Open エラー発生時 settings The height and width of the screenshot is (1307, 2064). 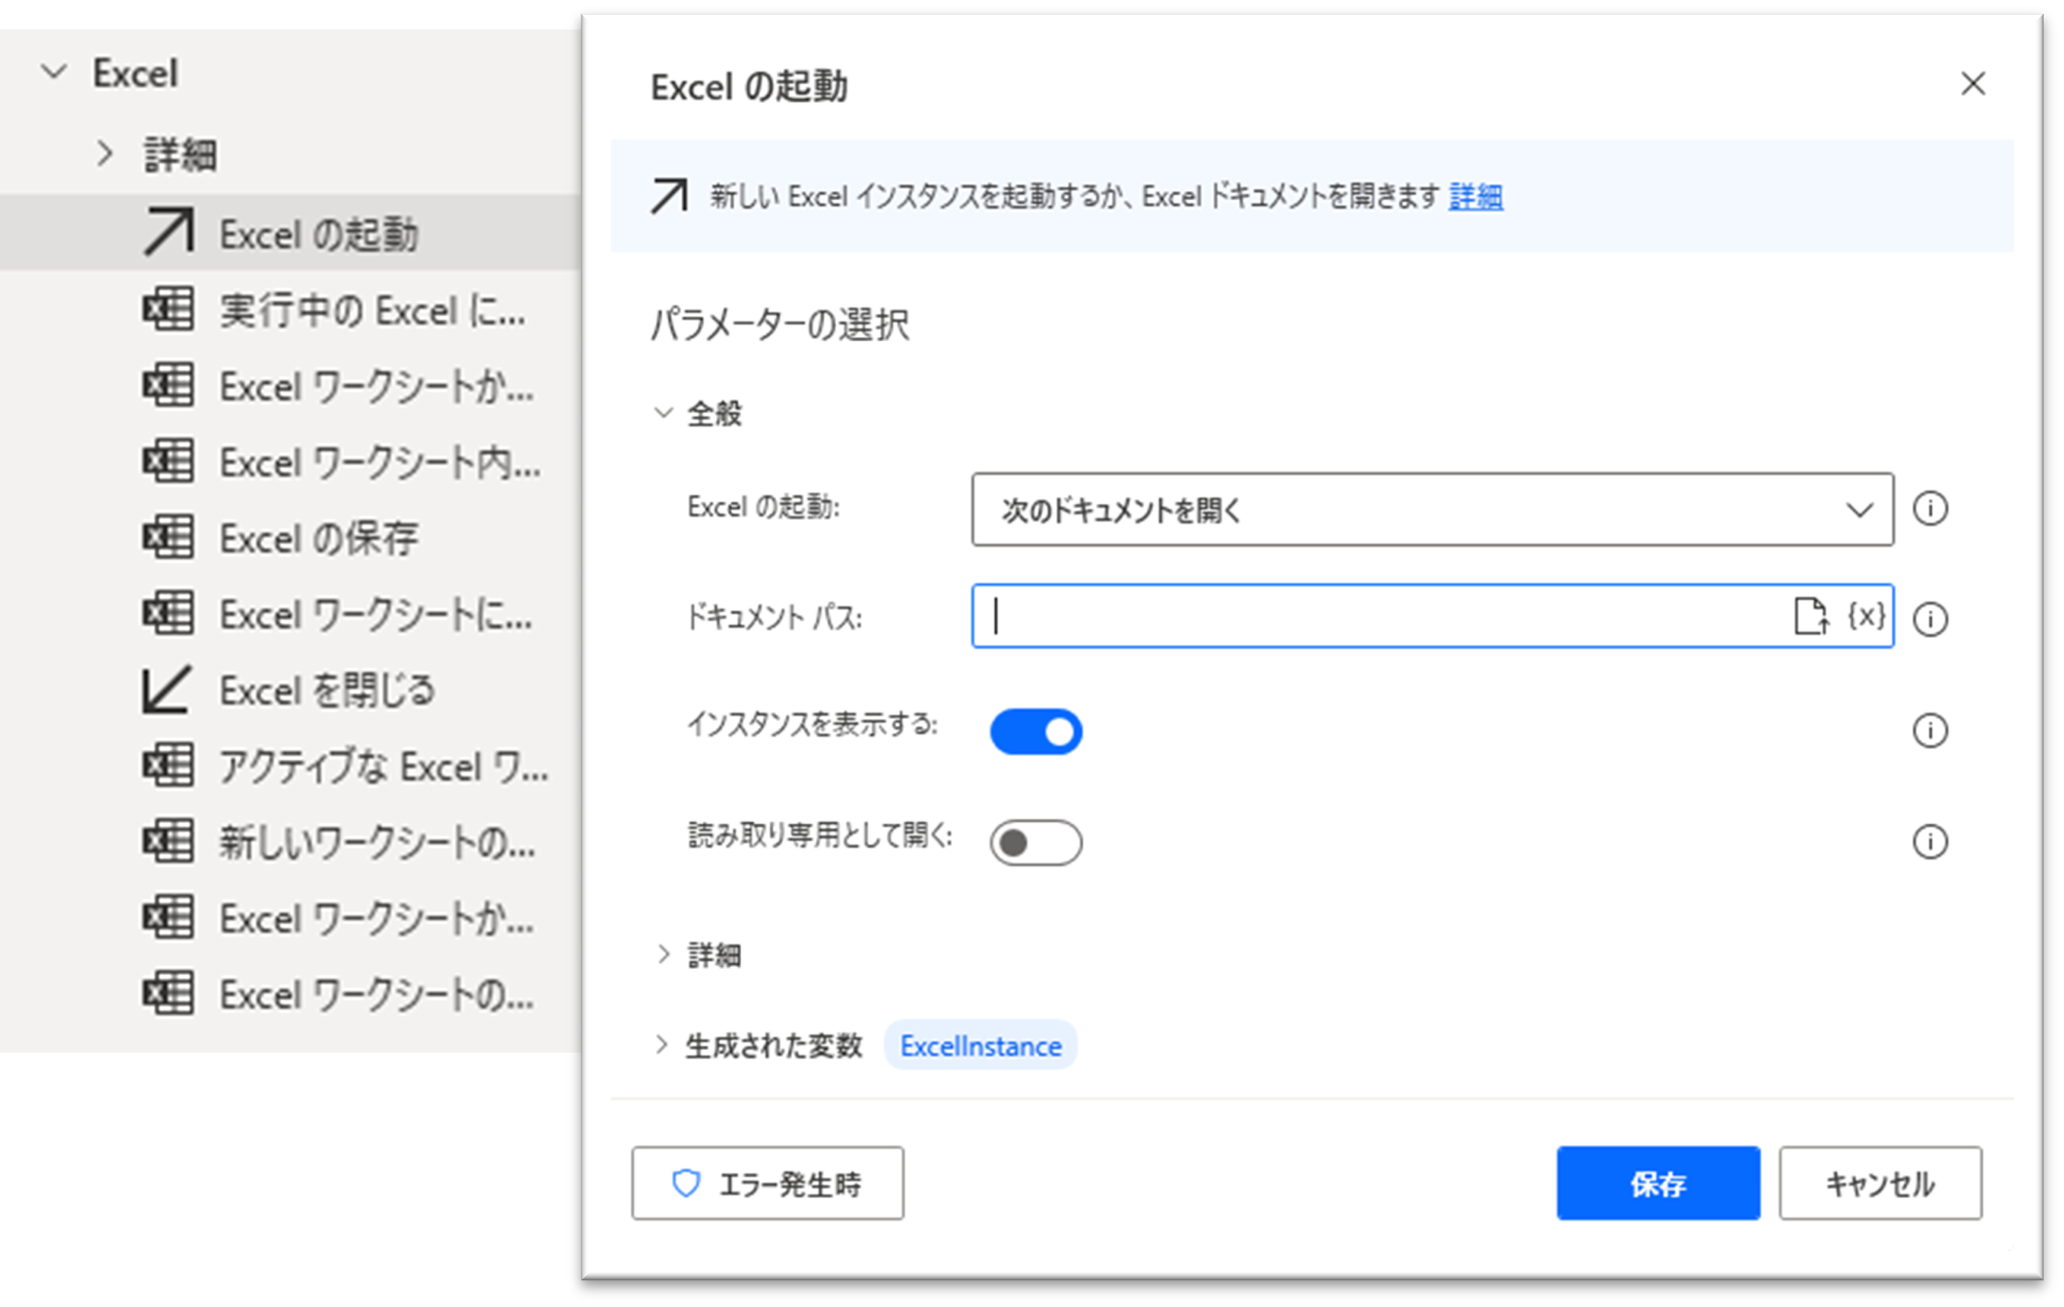[x=768, y=1183]
